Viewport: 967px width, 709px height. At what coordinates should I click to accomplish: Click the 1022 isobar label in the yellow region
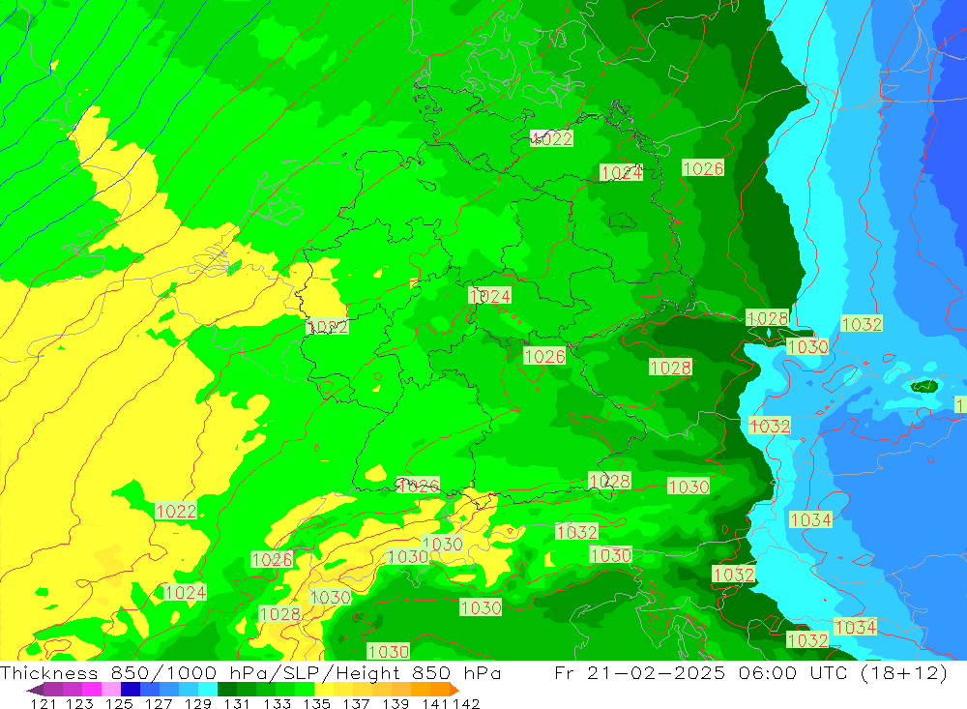176,511
